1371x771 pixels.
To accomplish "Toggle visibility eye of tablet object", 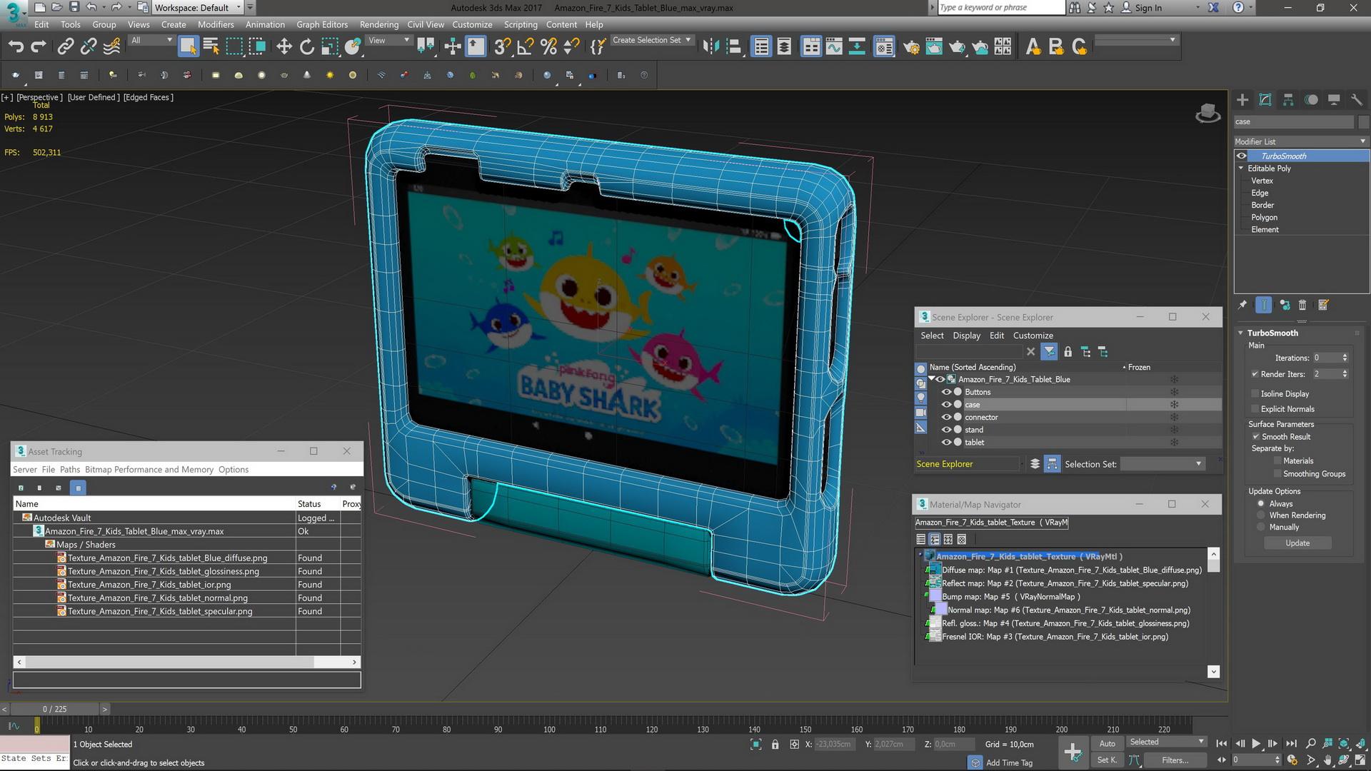I will click(x=946, y=442).
